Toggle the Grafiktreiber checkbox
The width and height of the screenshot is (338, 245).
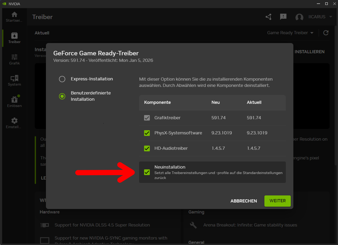click(x=147, y=118)
